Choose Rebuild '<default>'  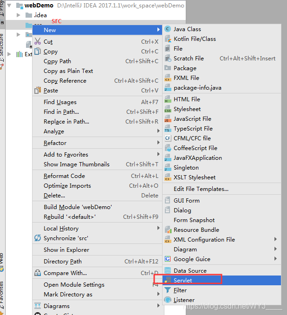tap(97, 217)
